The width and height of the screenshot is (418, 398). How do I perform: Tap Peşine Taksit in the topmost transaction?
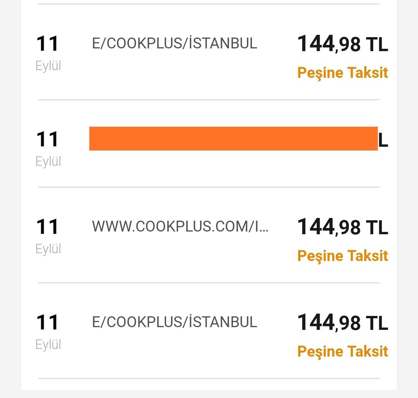(343, 73)
